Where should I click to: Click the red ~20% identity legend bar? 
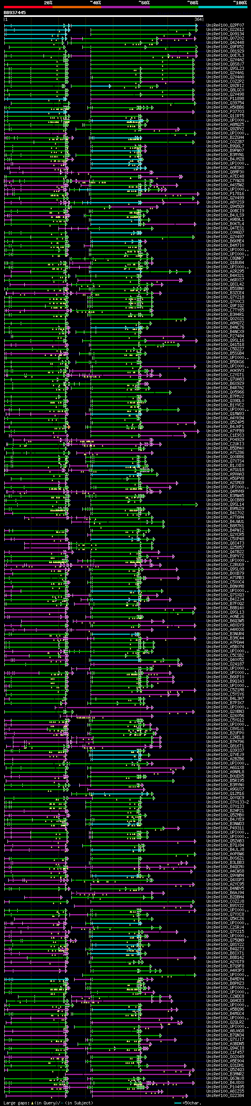[x=28, y=7]
